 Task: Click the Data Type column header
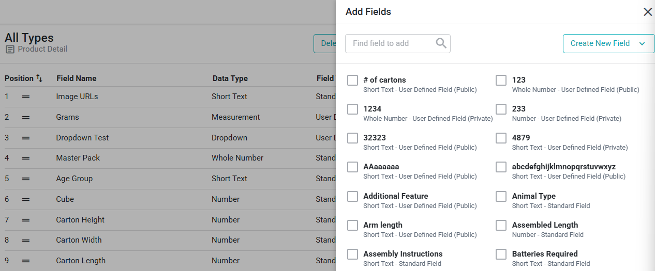230,78
